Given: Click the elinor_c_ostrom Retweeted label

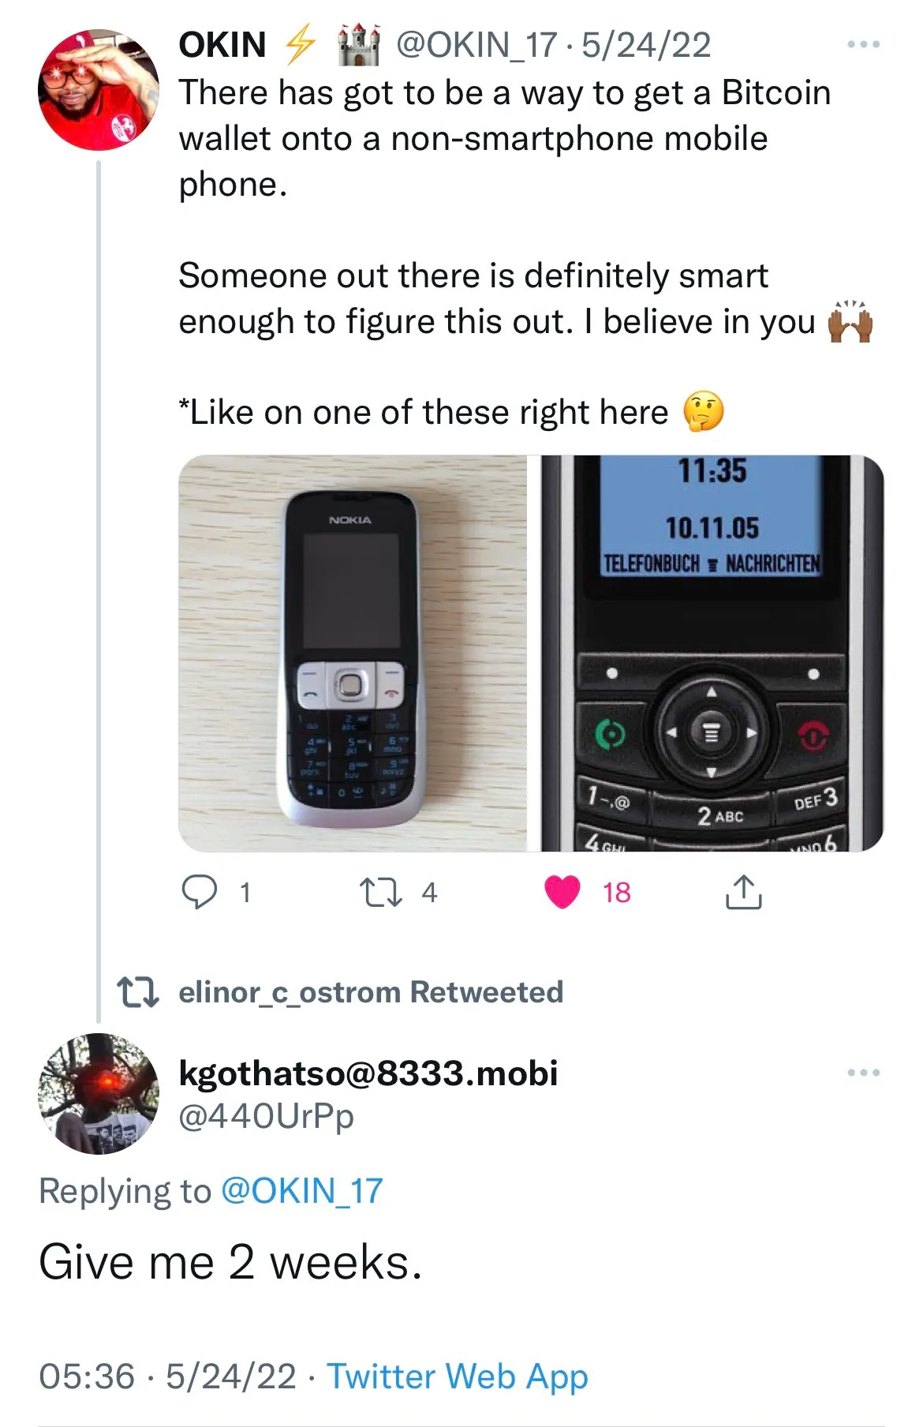Looking at the screenshot, I should coord(371,992).
